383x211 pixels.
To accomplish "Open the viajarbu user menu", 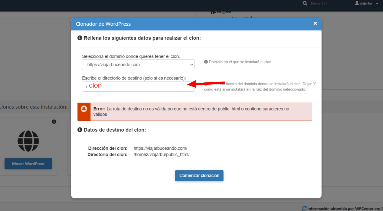I will [367, 3].
